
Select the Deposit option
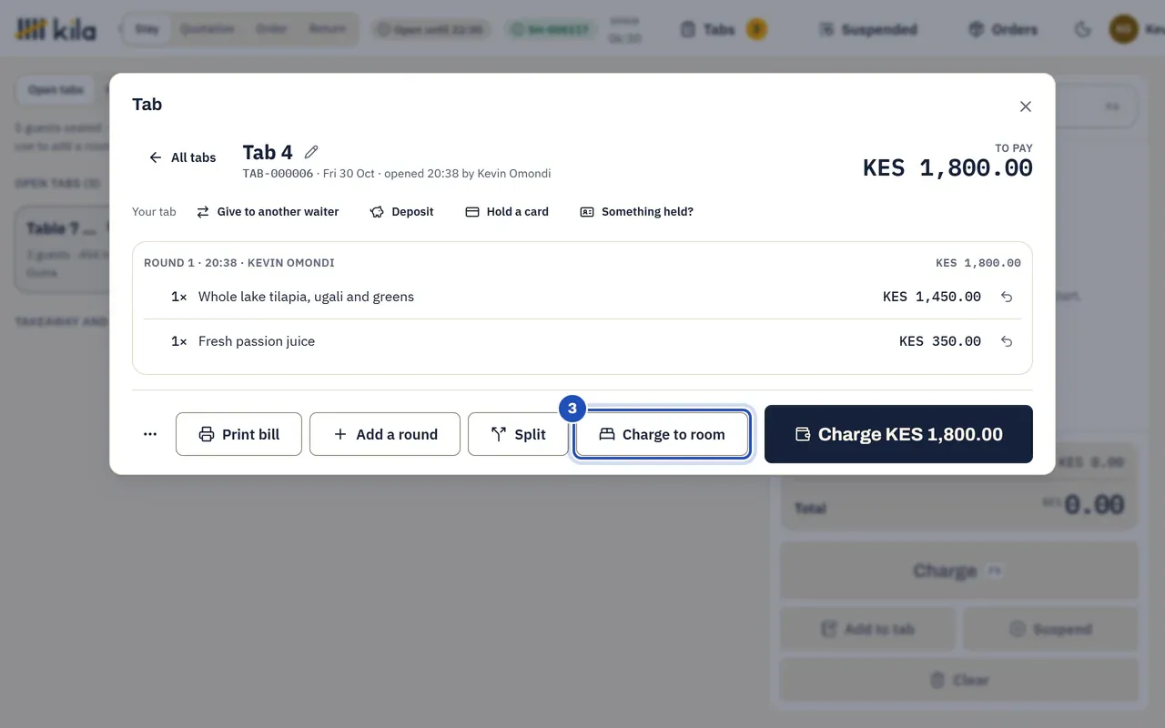point(401,211)
